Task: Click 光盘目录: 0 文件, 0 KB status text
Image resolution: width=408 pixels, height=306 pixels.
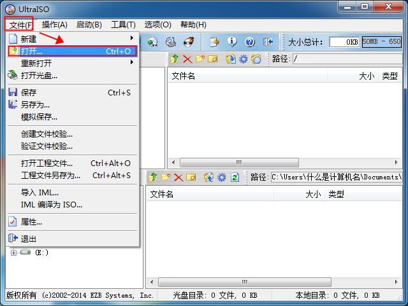Action: 215,295
